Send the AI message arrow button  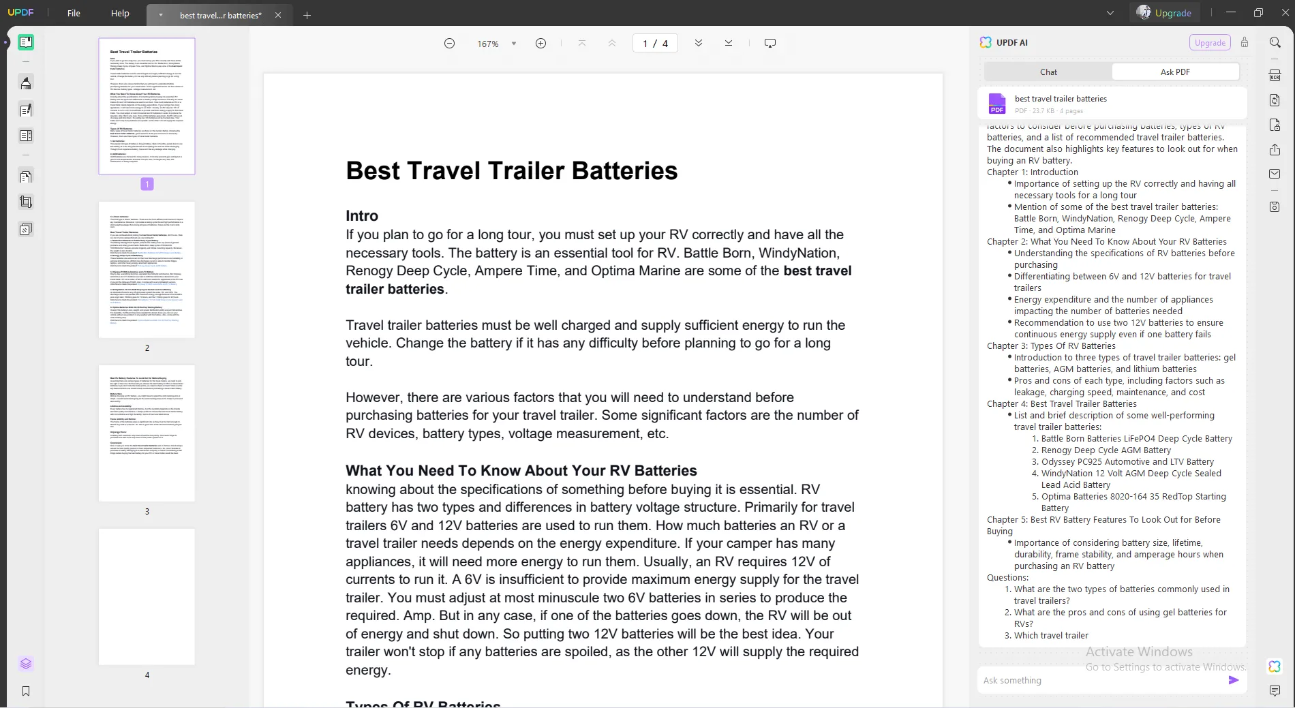tap(1233, 680)
